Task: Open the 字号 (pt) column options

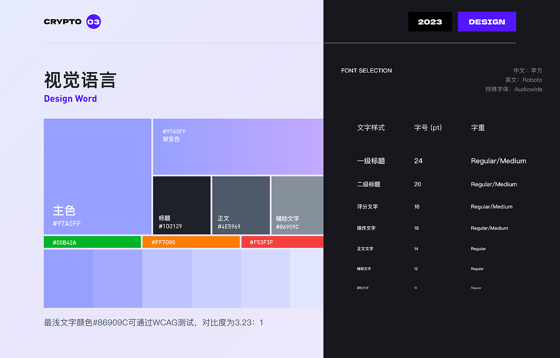Action: coord(428,128)
